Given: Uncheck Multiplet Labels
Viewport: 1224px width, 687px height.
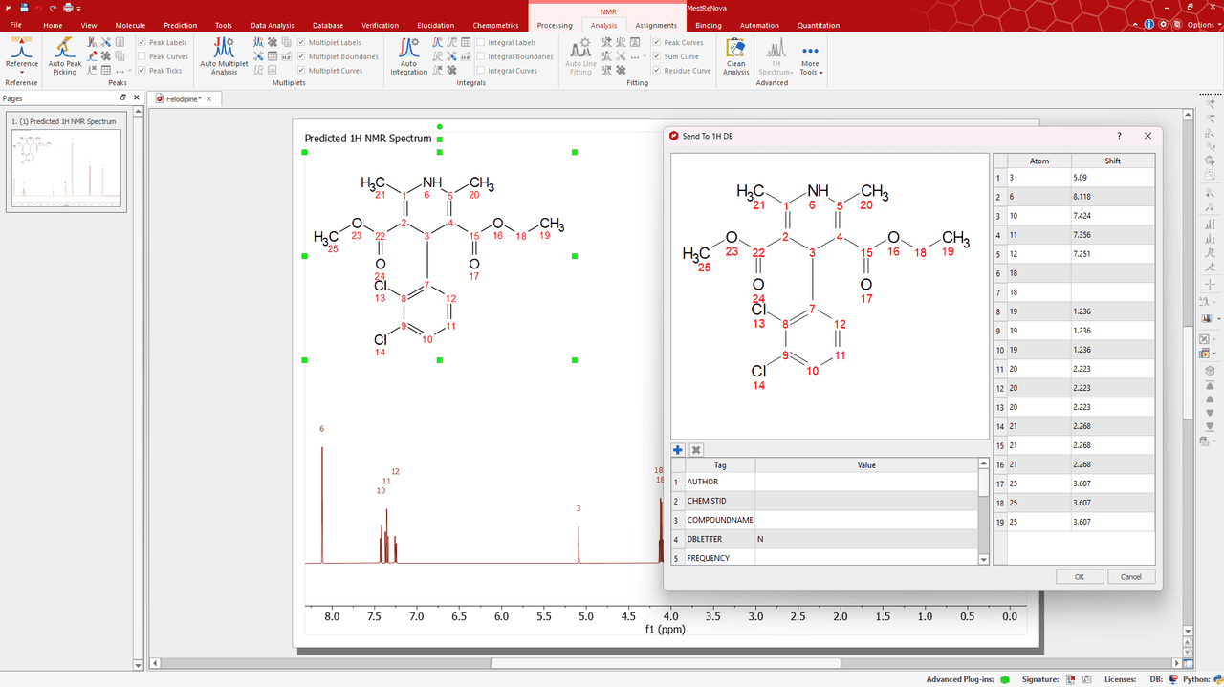Looking at the screenshot, I should (301, 42).
